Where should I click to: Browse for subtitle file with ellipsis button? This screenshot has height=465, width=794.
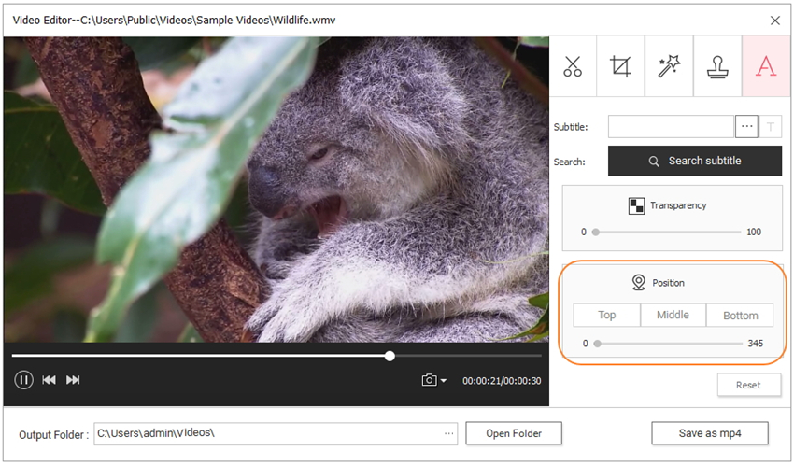[x=746, y=127]
